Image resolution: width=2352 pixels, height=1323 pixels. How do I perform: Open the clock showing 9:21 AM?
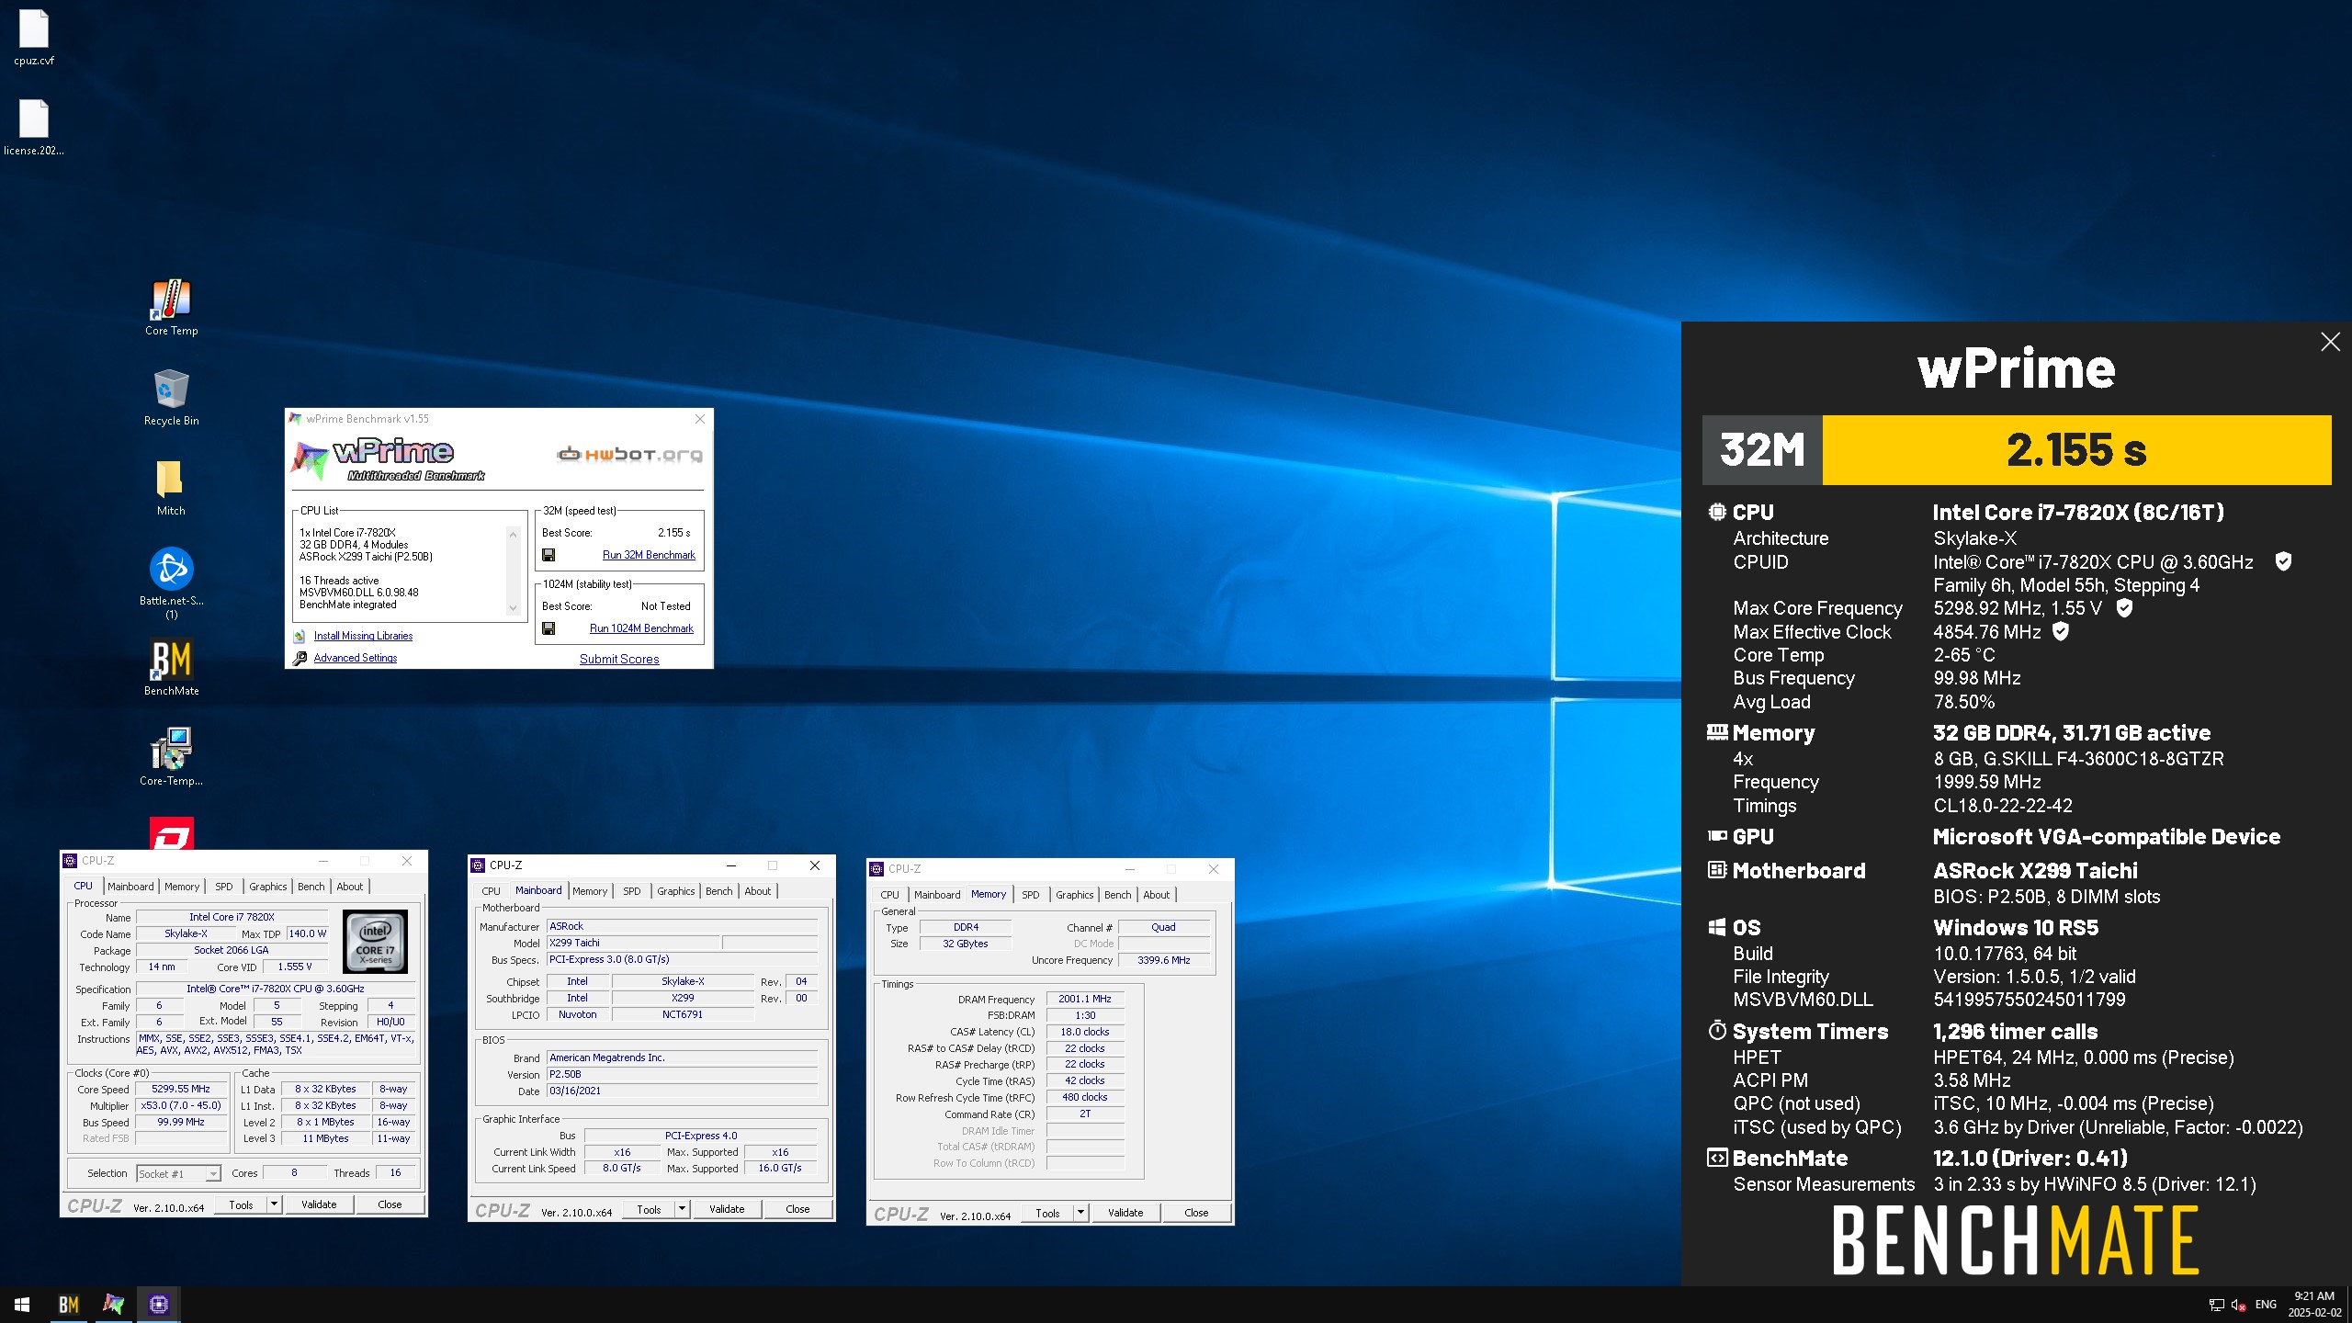pyautogui.click(x=2314, y=1305)
